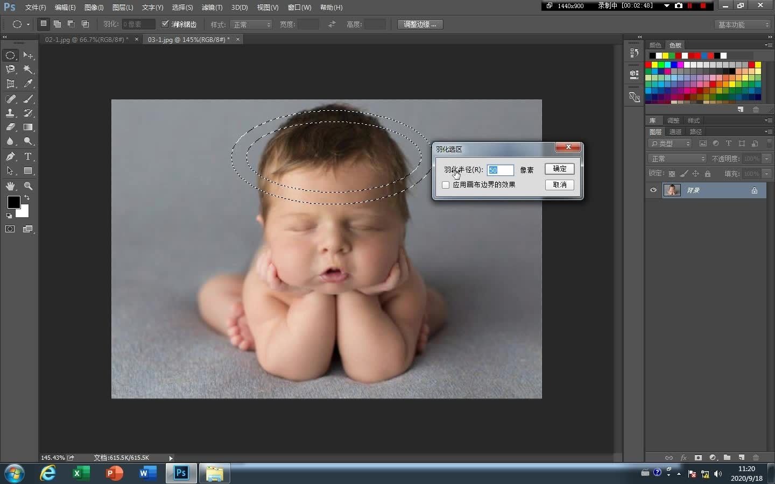775x484 pixels.
Task: Select the Clone Stamp tool
Action: point(10,113)
